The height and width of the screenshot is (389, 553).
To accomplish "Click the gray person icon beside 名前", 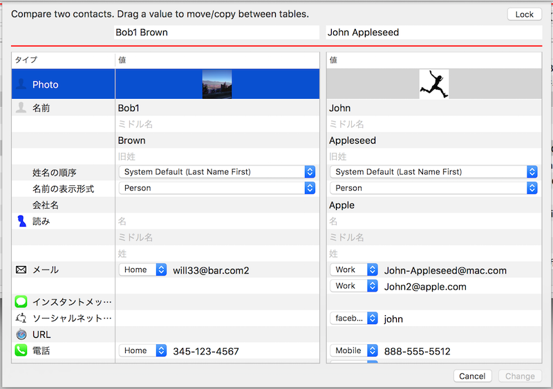I will [21, 108].
